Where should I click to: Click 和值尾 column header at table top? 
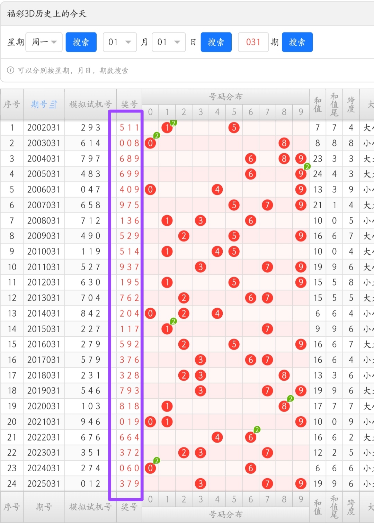[x=334, y=105]
